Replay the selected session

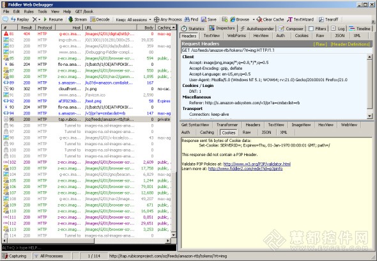pyautogui.click(x=20, y=19)
